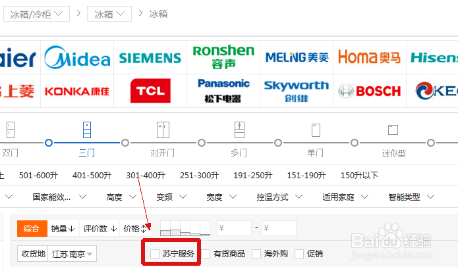Filter by 191-250升 capacity

[253, 175]
